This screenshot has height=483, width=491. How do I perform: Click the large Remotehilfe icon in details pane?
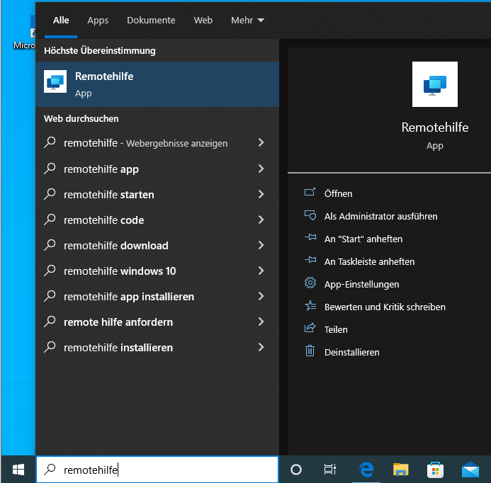[434, 84]
